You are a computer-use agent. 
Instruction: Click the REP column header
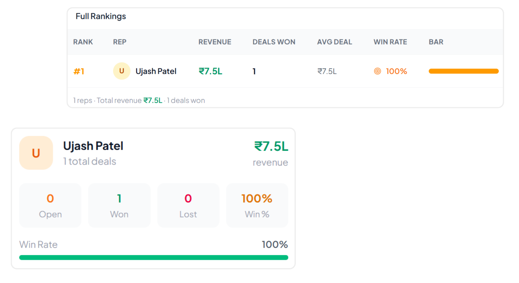coord(120,42)
